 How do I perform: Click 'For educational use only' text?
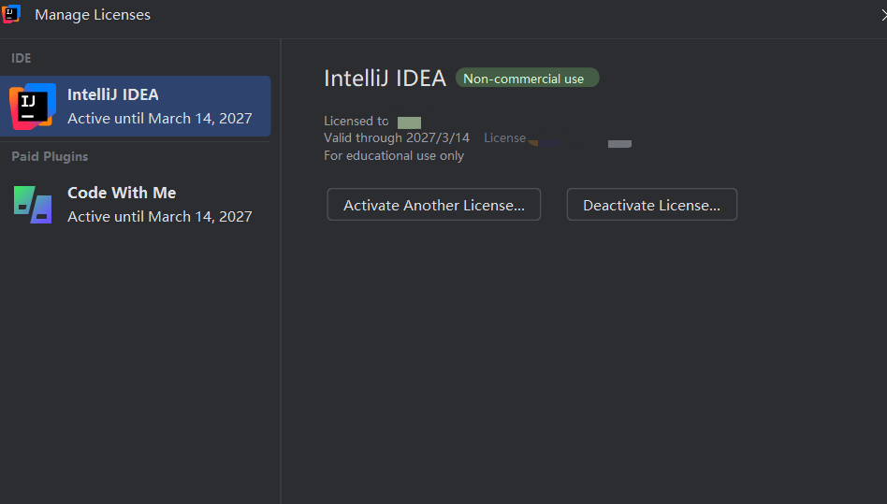point(394,156)
